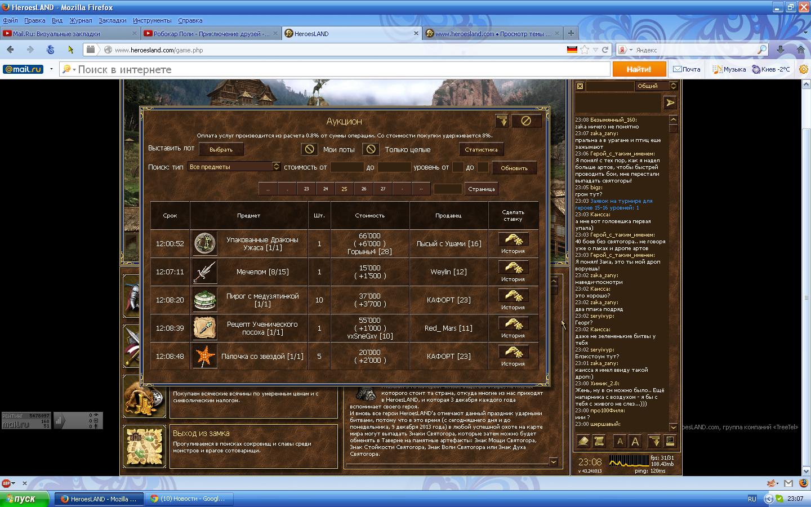The height and width of the screenshot is (507, 811).
Task: Close the Аукцион window with cancel icon
Action: [525, 121]
